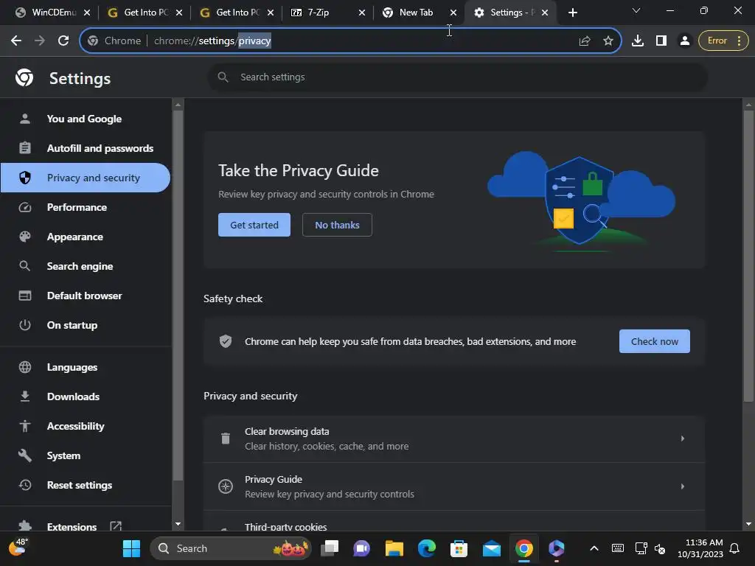Open the Chrome downloads icon
The image size is (755, 566).
click(x=638, y=41)
